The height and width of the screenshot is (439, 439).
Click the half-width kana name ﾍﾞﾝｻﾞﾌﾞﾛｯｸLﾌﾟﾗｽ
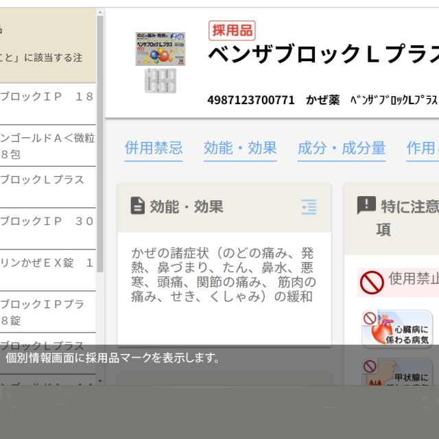click(x=394, y=100)
